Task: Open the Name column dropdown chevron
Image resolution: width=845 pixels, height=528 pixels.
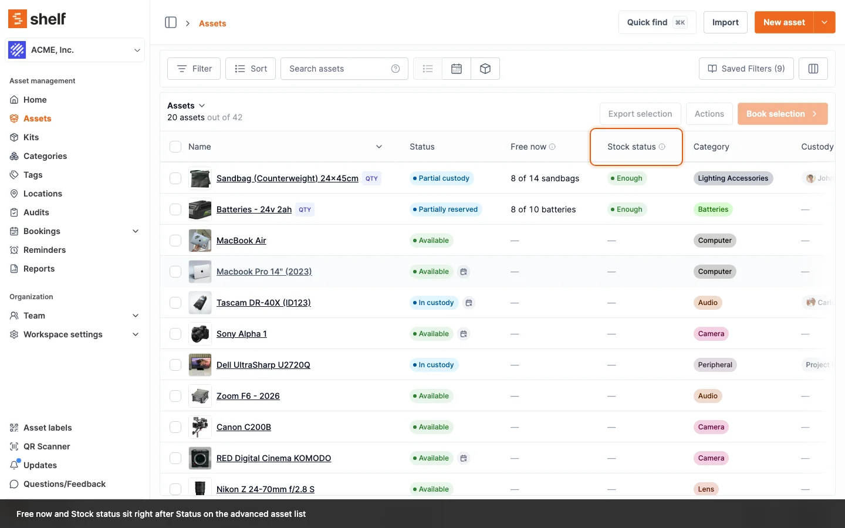Action: pos(379,147)
